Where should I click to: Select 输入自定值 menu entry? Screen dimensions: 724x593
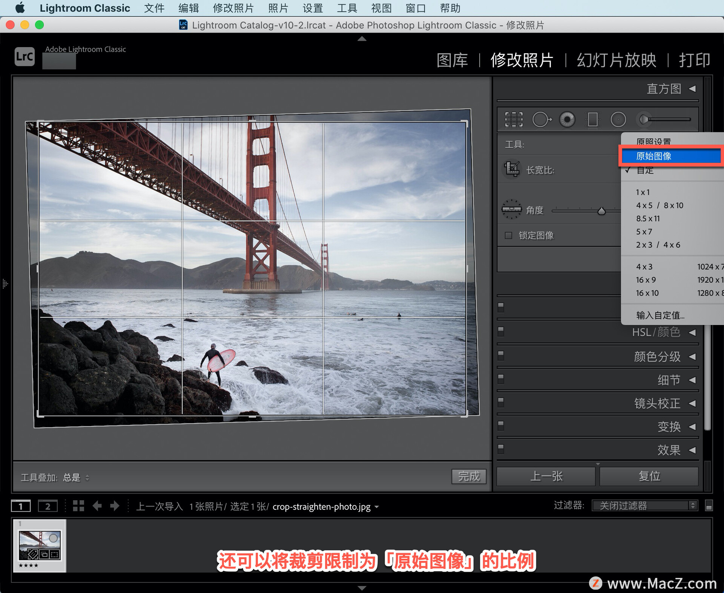[660, 315]
